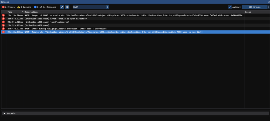This screenshot has width=270, height=121.
Task: Click error icon of the Varget of NONE row
Action: click(x=4, y=15)
